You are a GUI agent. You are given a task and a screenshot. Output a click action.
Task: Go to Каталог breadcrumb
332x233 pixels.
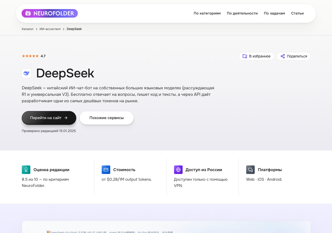pyautogui.click(x=27, y=29)
